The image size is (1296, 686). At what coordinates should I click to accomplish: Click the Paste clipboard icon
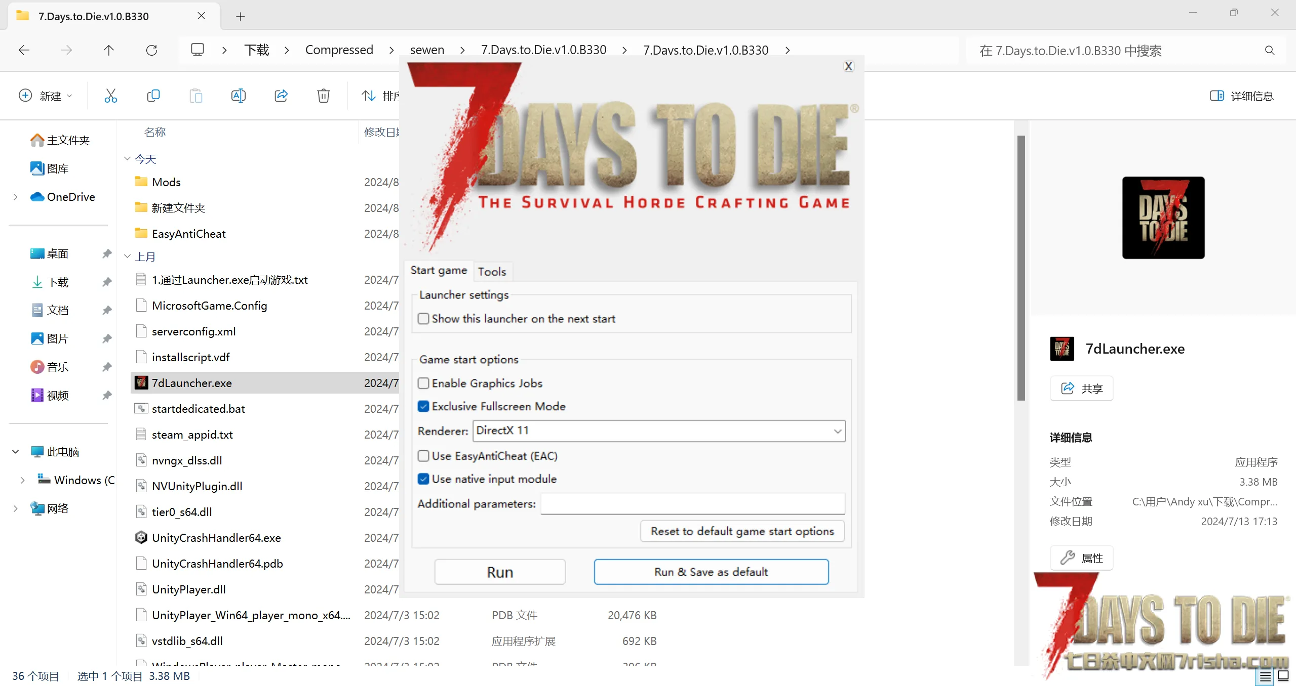[195, 96]
